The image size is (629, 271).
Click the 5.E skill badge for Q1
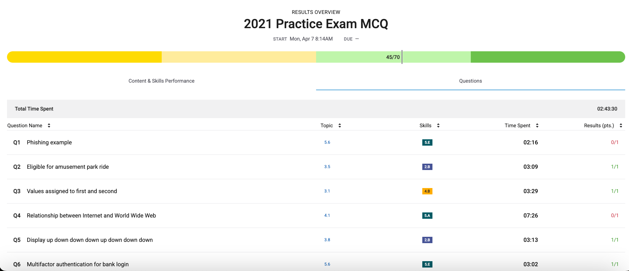coord(427,142)
